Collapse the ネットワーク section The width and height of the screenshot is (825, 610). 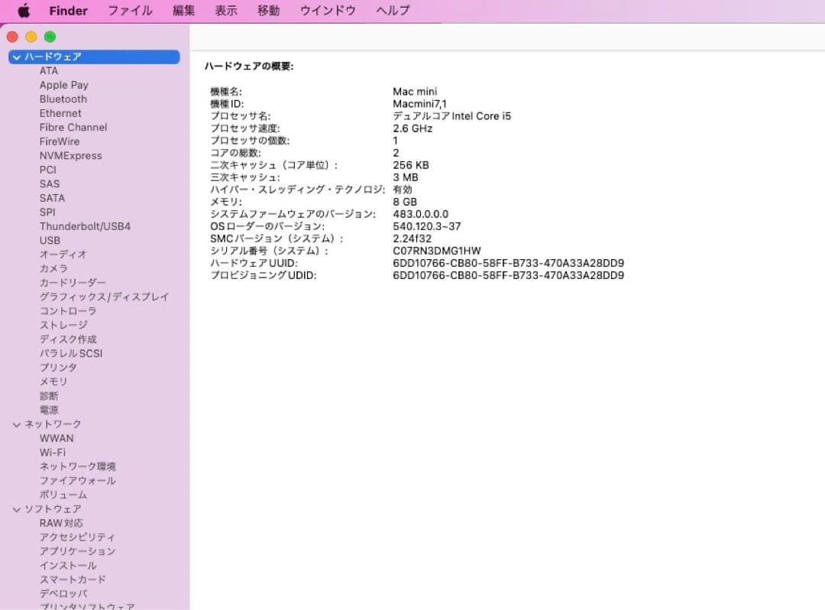click(x=16, y=423)
